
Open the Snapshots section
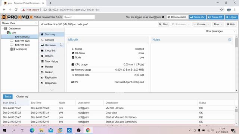pyautogui.click(x=52, y=83)
